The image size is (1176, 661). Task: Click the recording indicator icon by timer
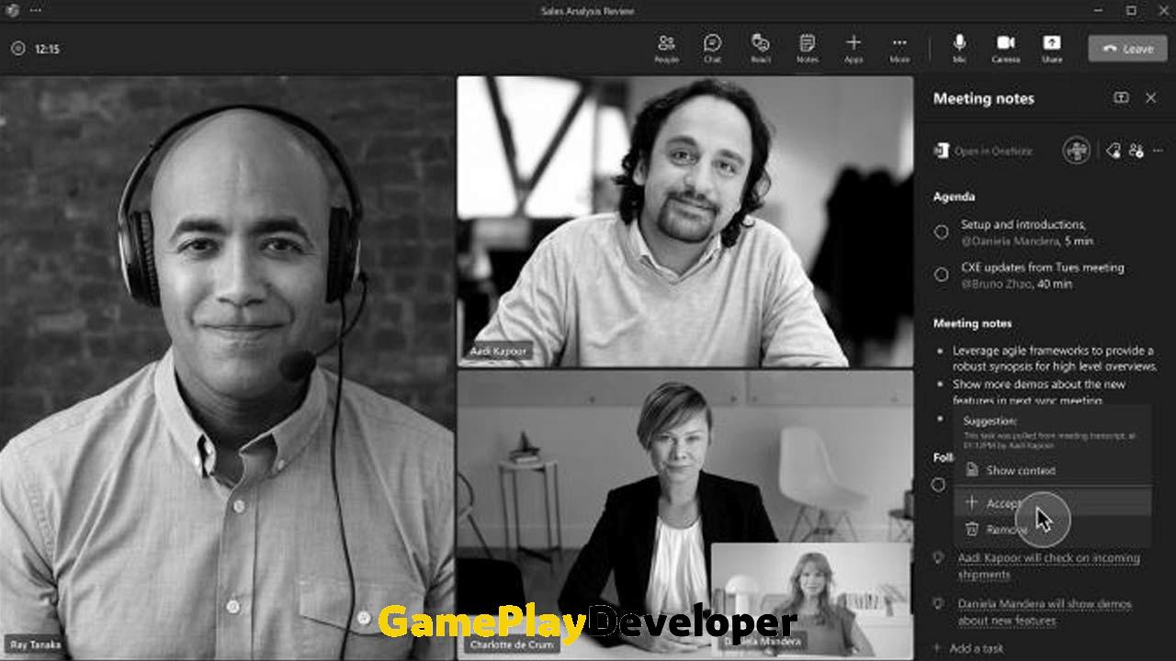point(17,49)
